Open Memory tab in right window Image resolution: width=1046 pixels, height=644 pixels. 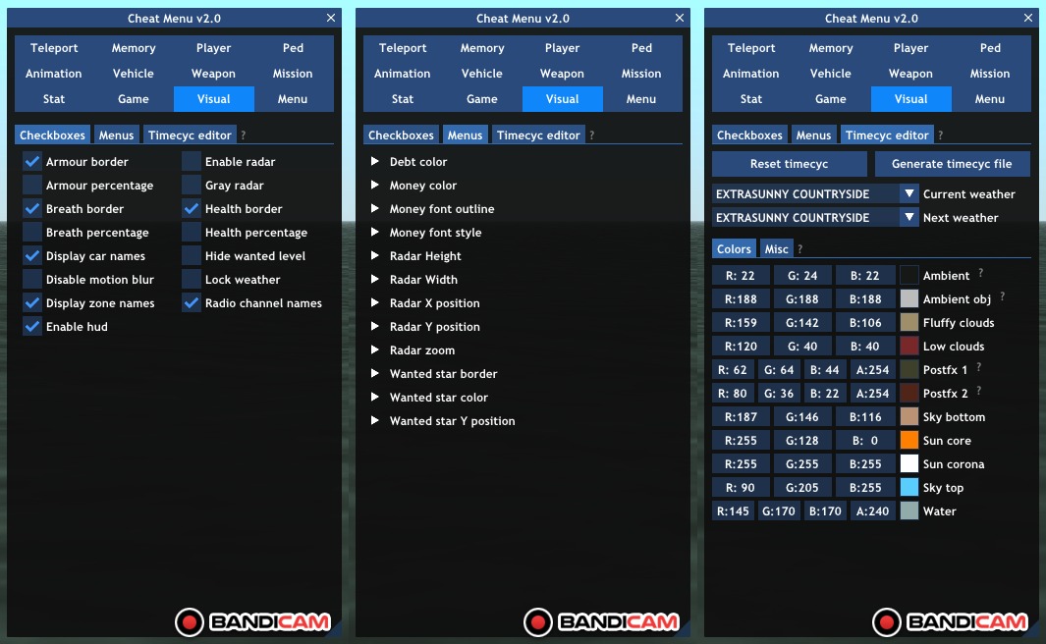(x=831, y=48)
